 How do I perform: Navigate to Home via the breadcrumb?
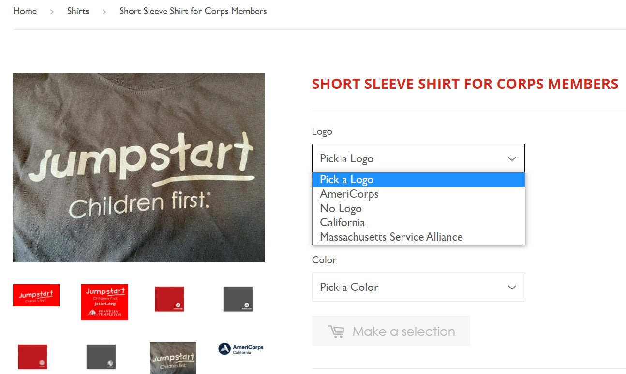[25, 11]
